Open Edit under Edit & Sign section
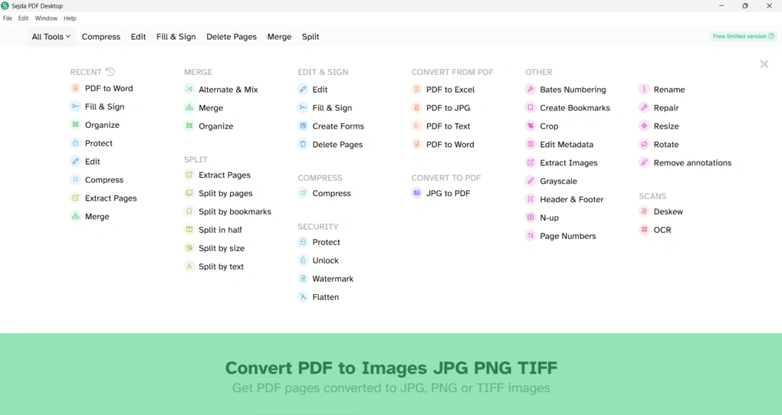 pyautogui.click(x=320, y=90)
